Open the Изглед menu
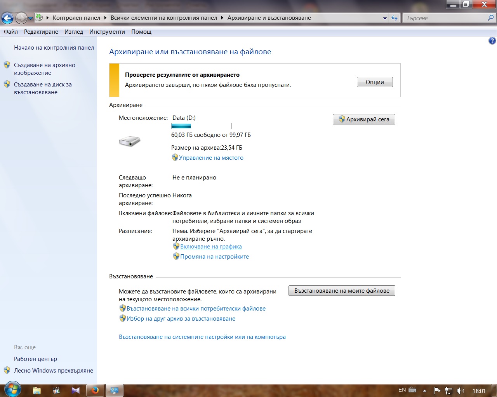The height and width of the screenshot is (397, 497). click(x=74, y=32)
